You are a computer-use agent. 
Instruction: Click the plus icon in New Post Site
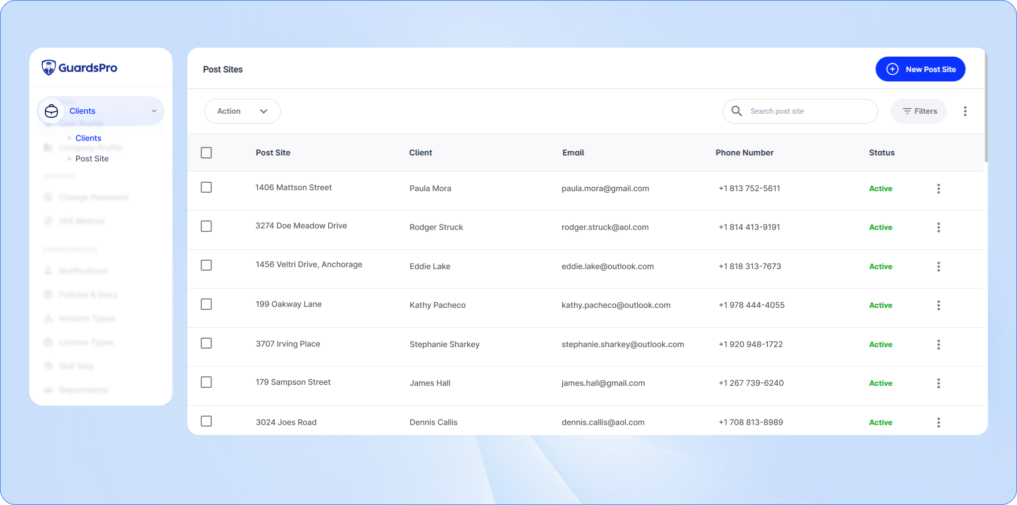point(892,69)
